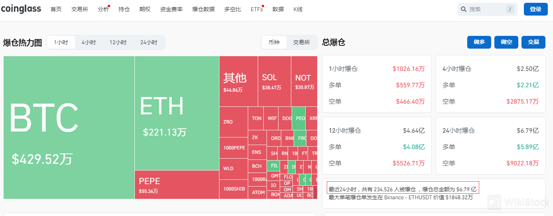Click the ETH heatmap block

177,114
